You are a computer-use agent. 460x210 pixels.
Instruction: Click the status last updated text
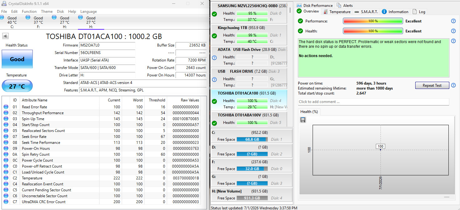(254, 208)
